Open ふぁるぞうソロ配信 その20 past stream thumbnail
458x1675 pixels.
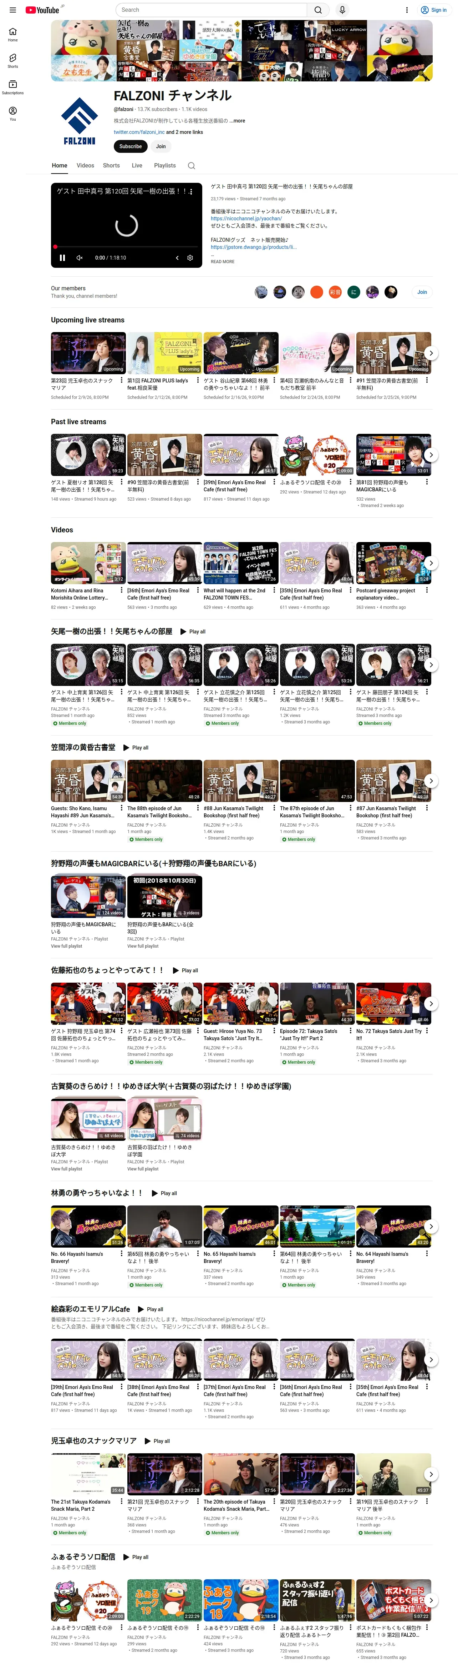coord(317,455)
